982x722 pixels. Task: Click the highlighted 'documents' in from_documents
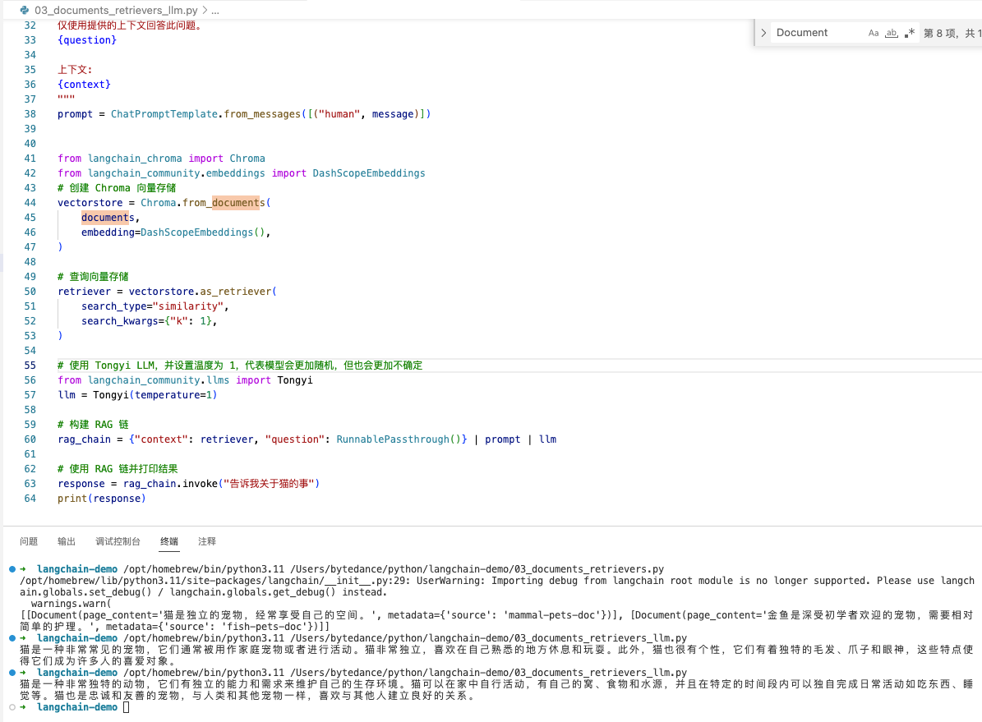(236, 203)
